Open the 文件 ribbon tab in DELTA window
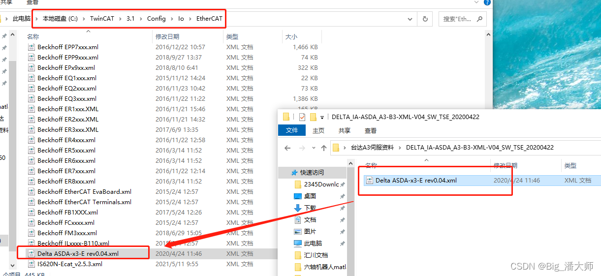 pos(292,130)
